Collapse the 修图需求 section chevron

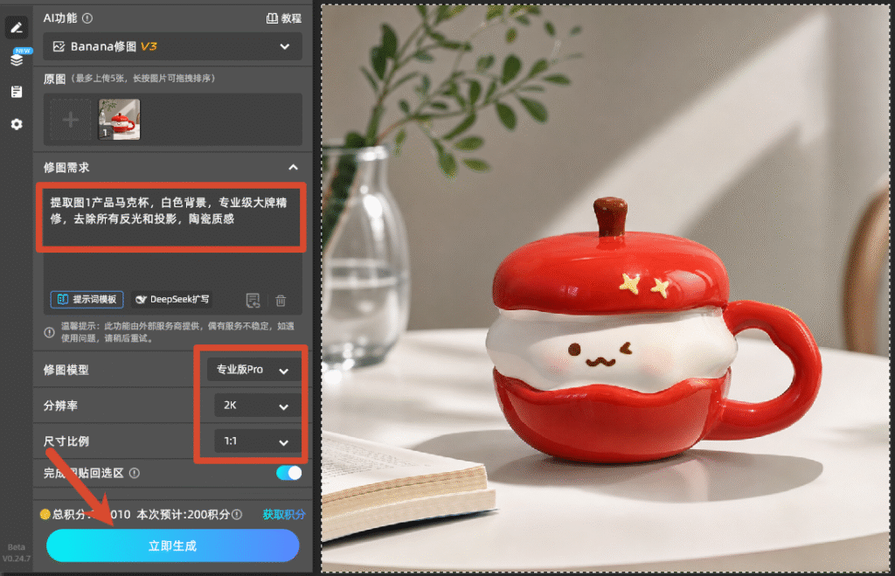point(294,167)
